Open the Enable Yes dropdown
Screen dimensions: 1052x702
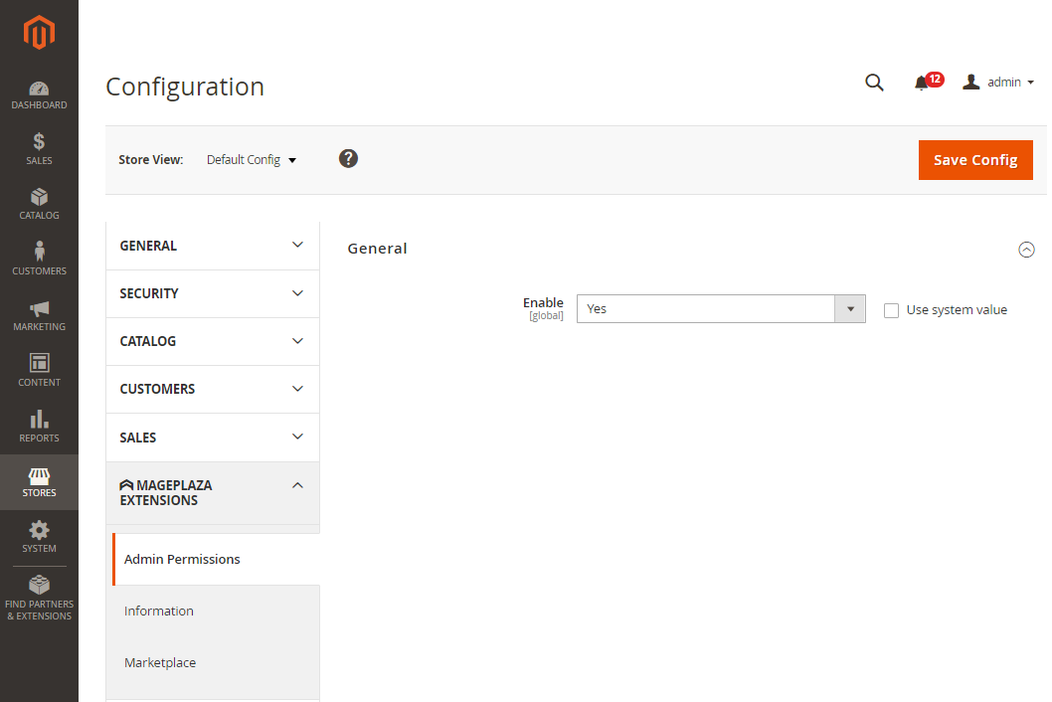[721, 309]
